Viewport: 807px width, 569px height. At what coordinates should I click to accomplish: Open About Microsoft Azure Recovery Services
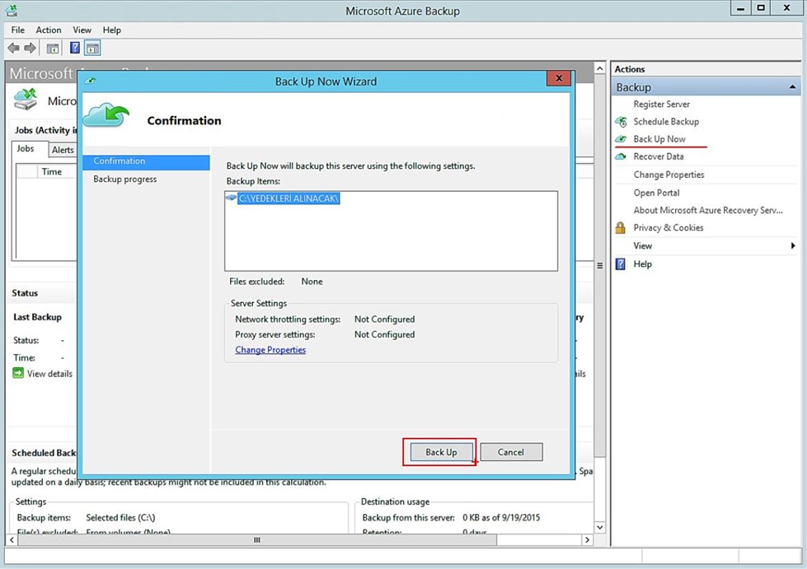(707, 210)
